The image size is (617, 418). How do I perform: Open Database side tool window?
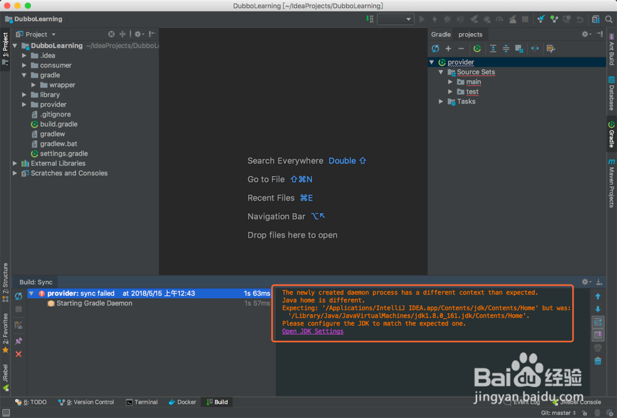[x=611, y=93]
